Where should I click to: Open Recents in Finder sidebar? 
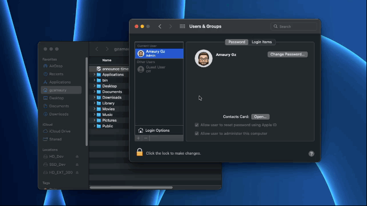61,74
